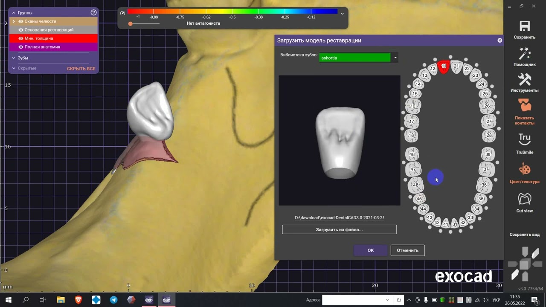The height and width of the screenshot is (307, 546).
Task: Open the Инструменты tools panel
Action: pyautogui.click(x=524, y=79)
